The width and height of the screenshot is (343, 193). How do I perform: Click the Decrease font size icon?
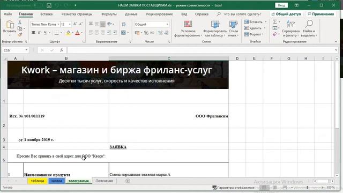(x=81, y=24)
